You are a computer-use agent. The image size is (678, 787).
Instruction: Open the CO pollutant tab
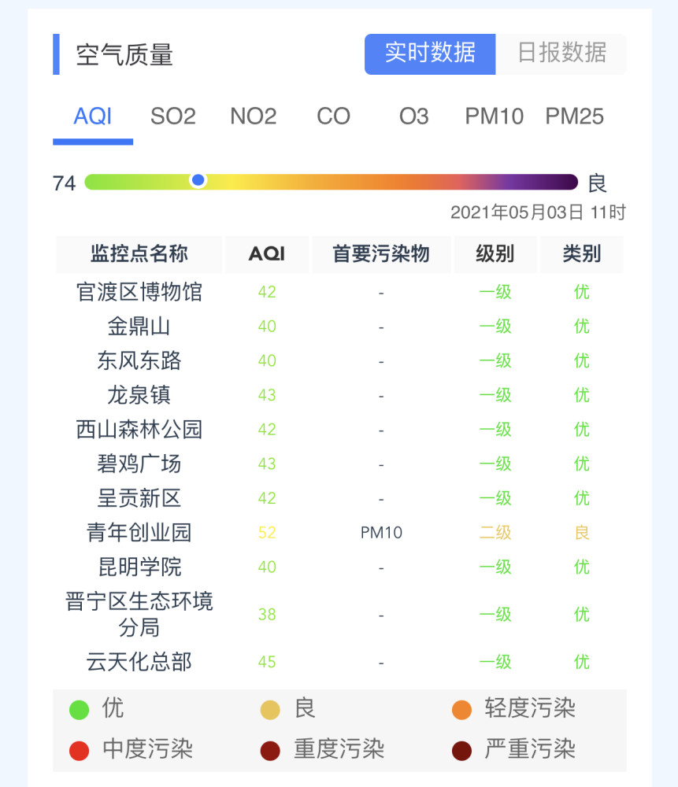(333, 116)
